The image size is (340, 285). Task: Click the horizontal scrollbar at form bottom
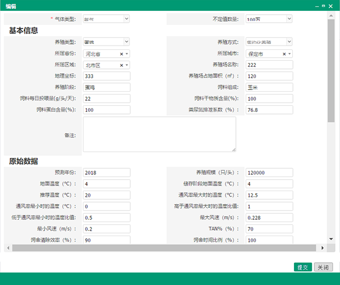coord(163,248)
